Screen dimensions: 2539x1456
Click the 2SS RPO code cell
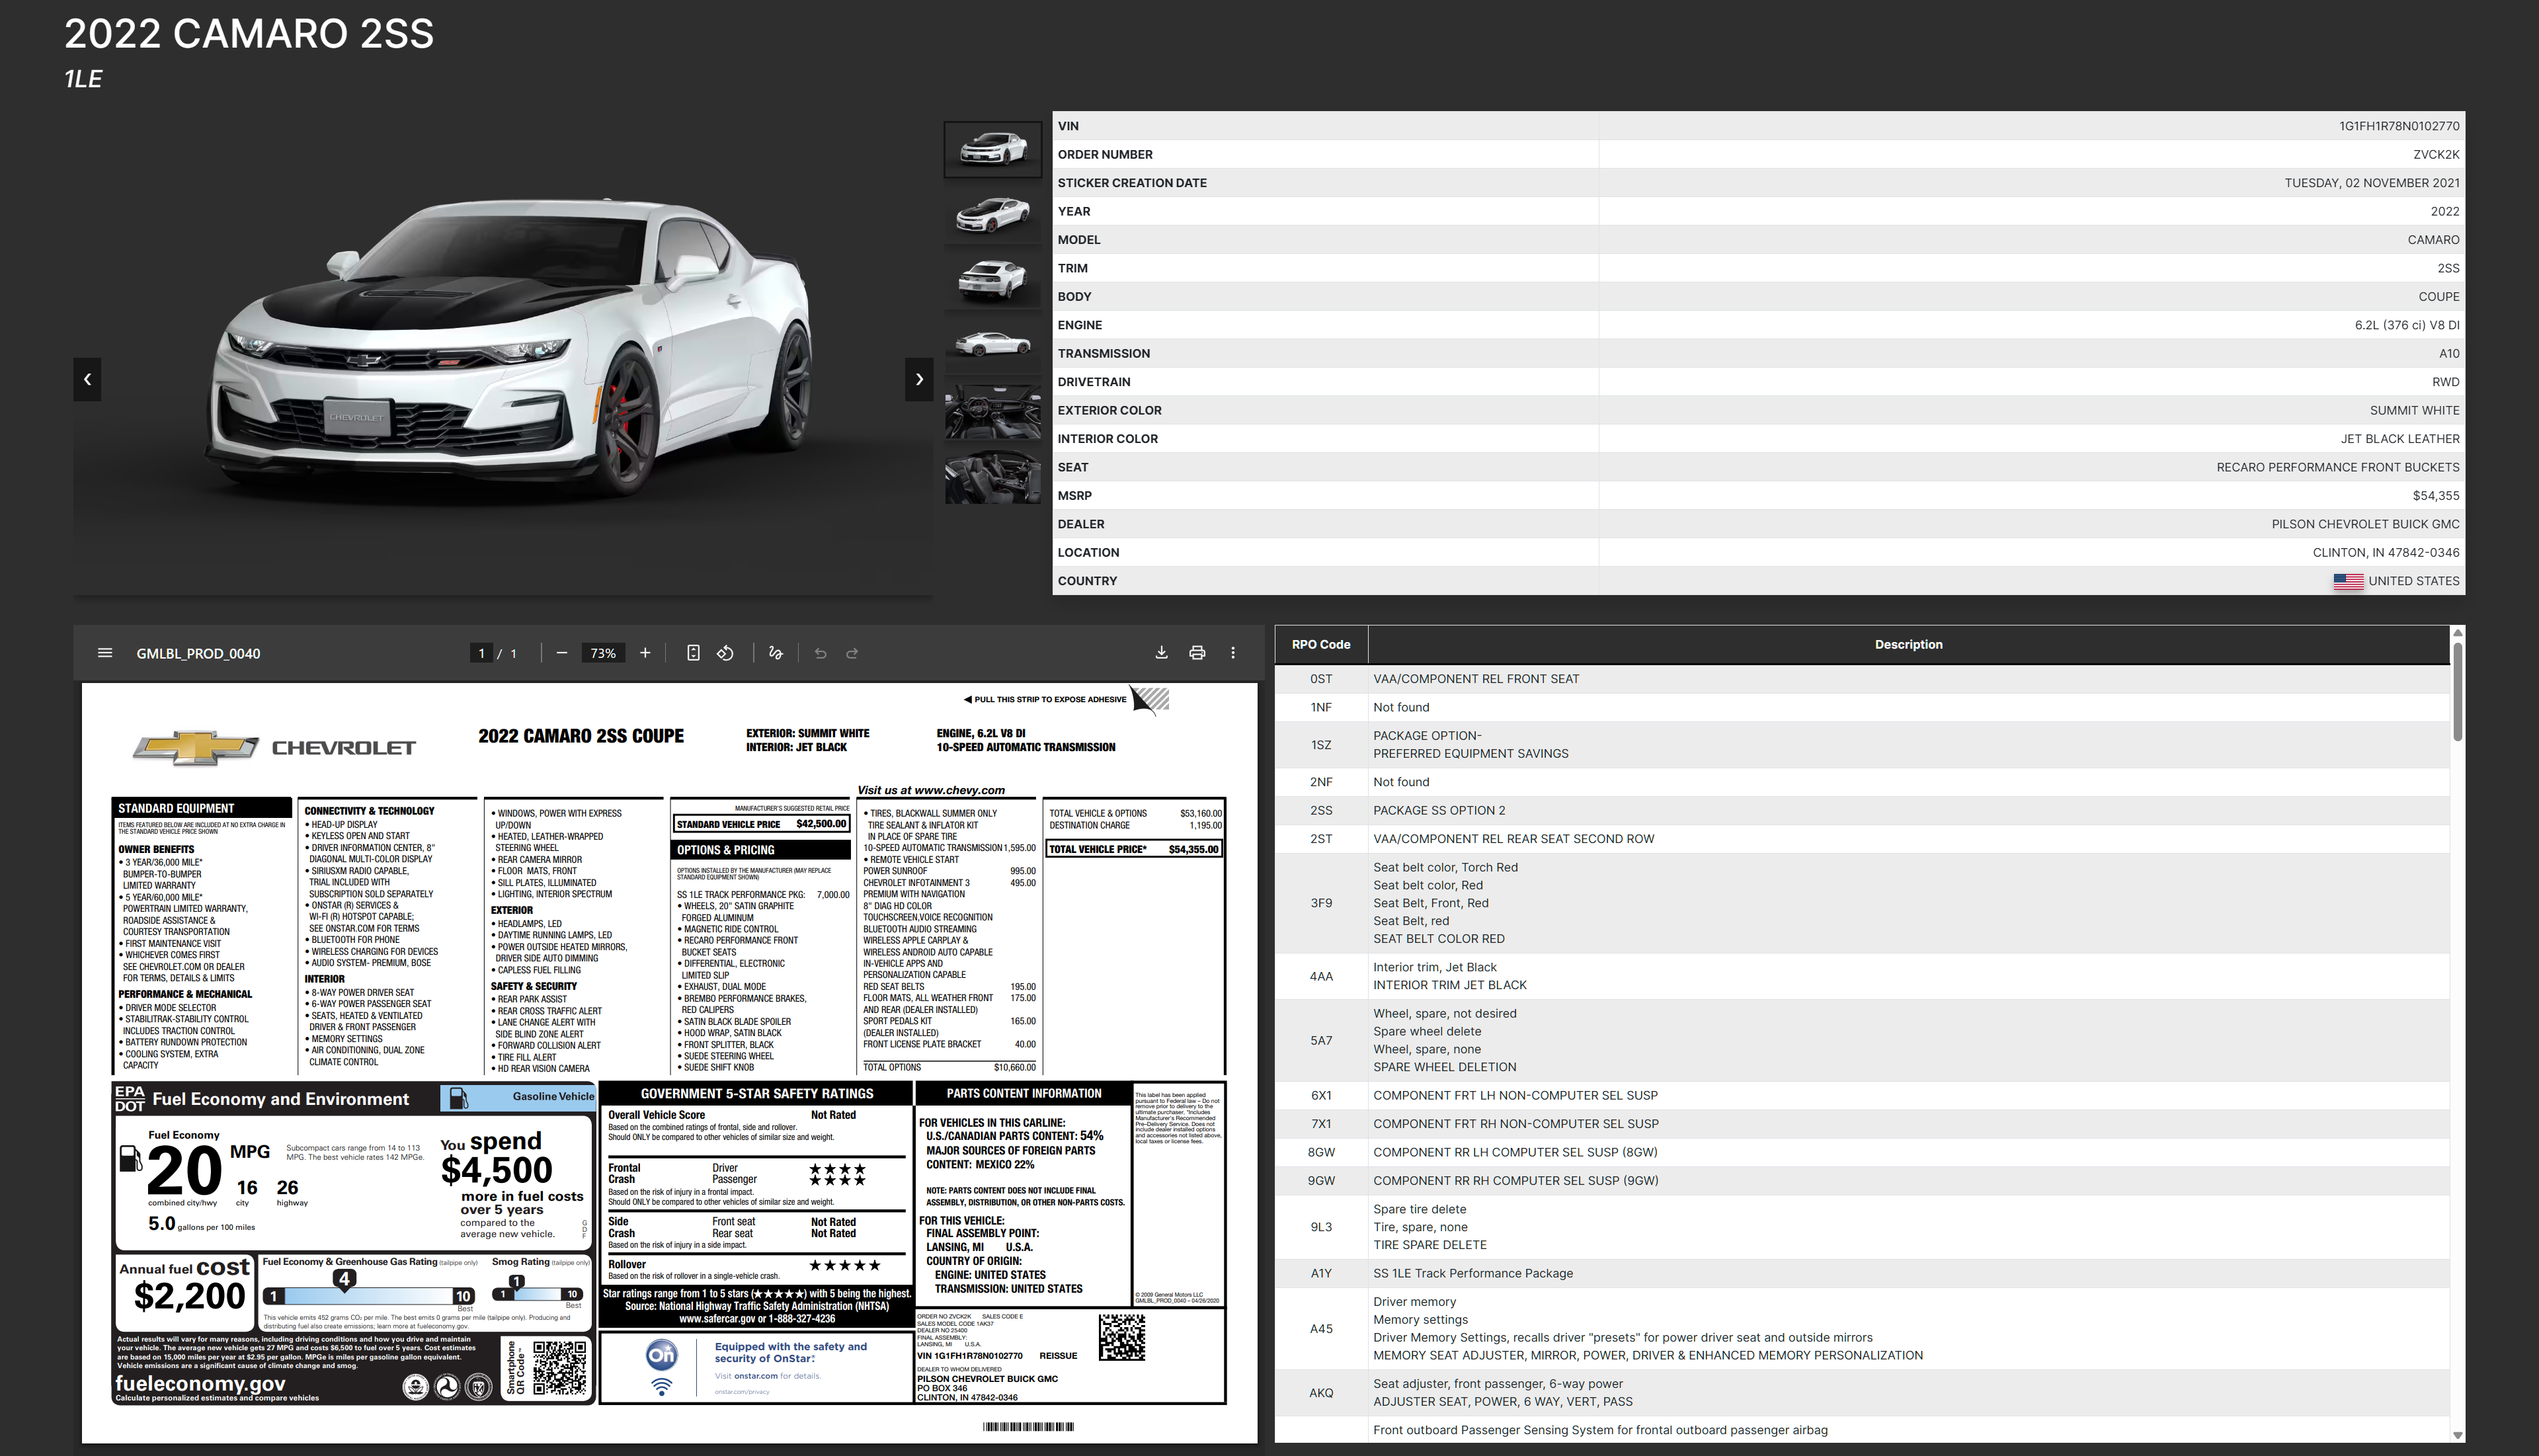tap(1321, 811)
